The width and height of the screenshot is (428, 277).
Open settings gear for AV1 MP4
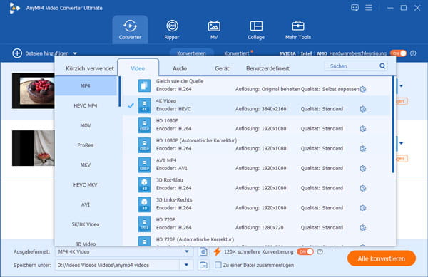tap(363, 168)
